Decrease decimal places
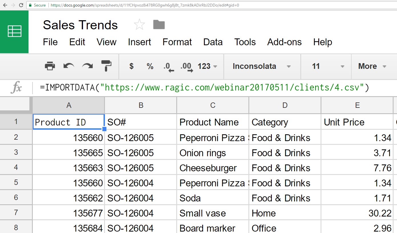 169,67
